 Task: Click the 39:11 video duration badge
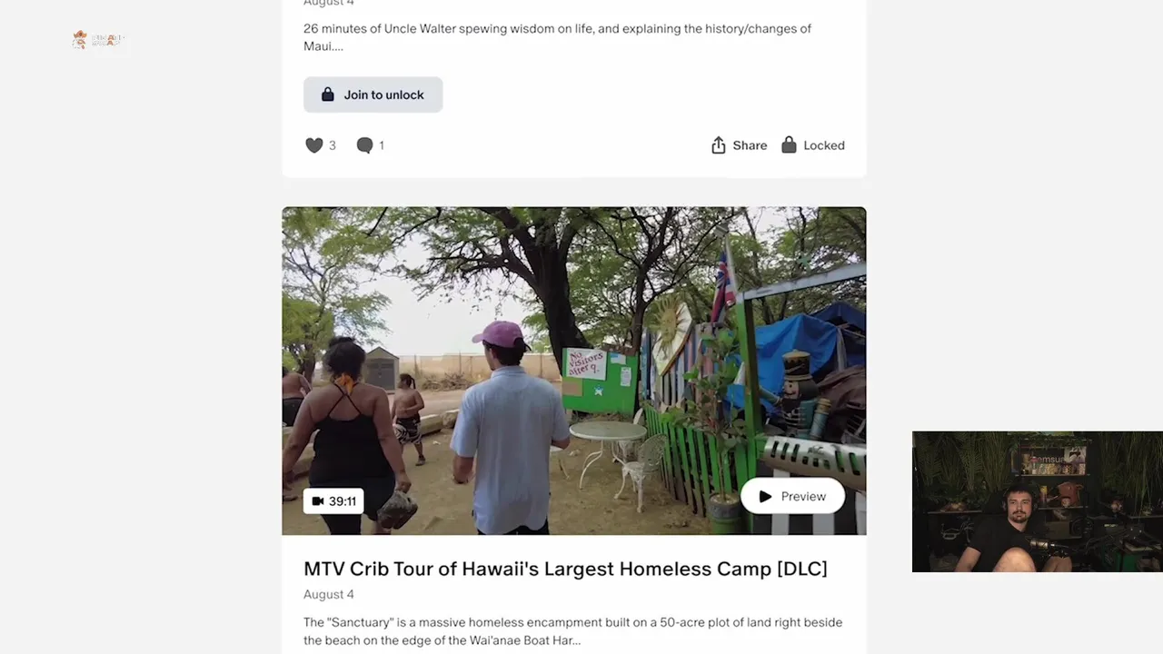click(x=333, y=501)
